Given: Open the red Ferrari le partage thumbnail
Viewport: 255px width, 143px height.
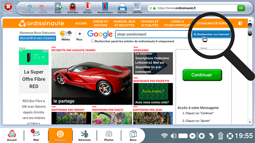Looking at the screenshot, I should point(92,78).
